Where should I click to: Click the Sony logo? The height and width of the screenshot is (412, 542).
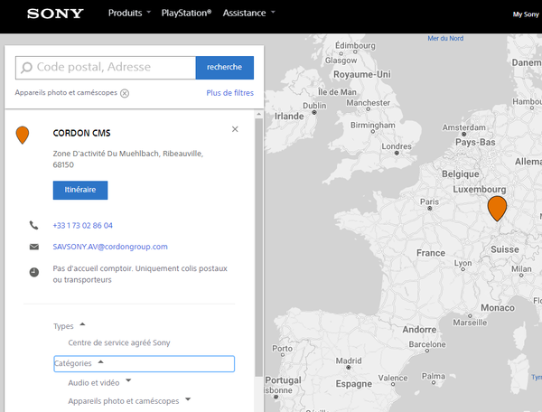[x=55, y=14]
